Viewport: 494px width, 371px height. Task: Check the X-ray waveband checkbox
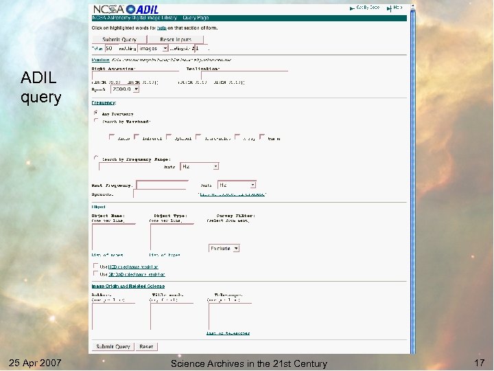tap(237, 137)
